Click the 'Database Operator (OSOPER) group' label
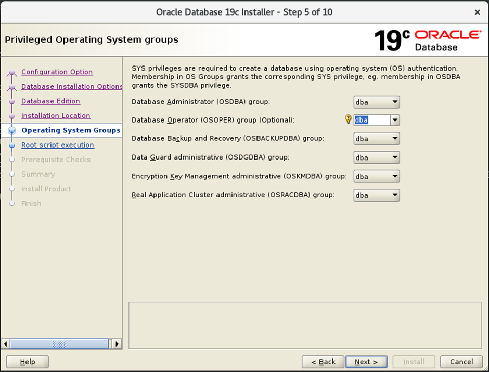 [x=213, y=120]
